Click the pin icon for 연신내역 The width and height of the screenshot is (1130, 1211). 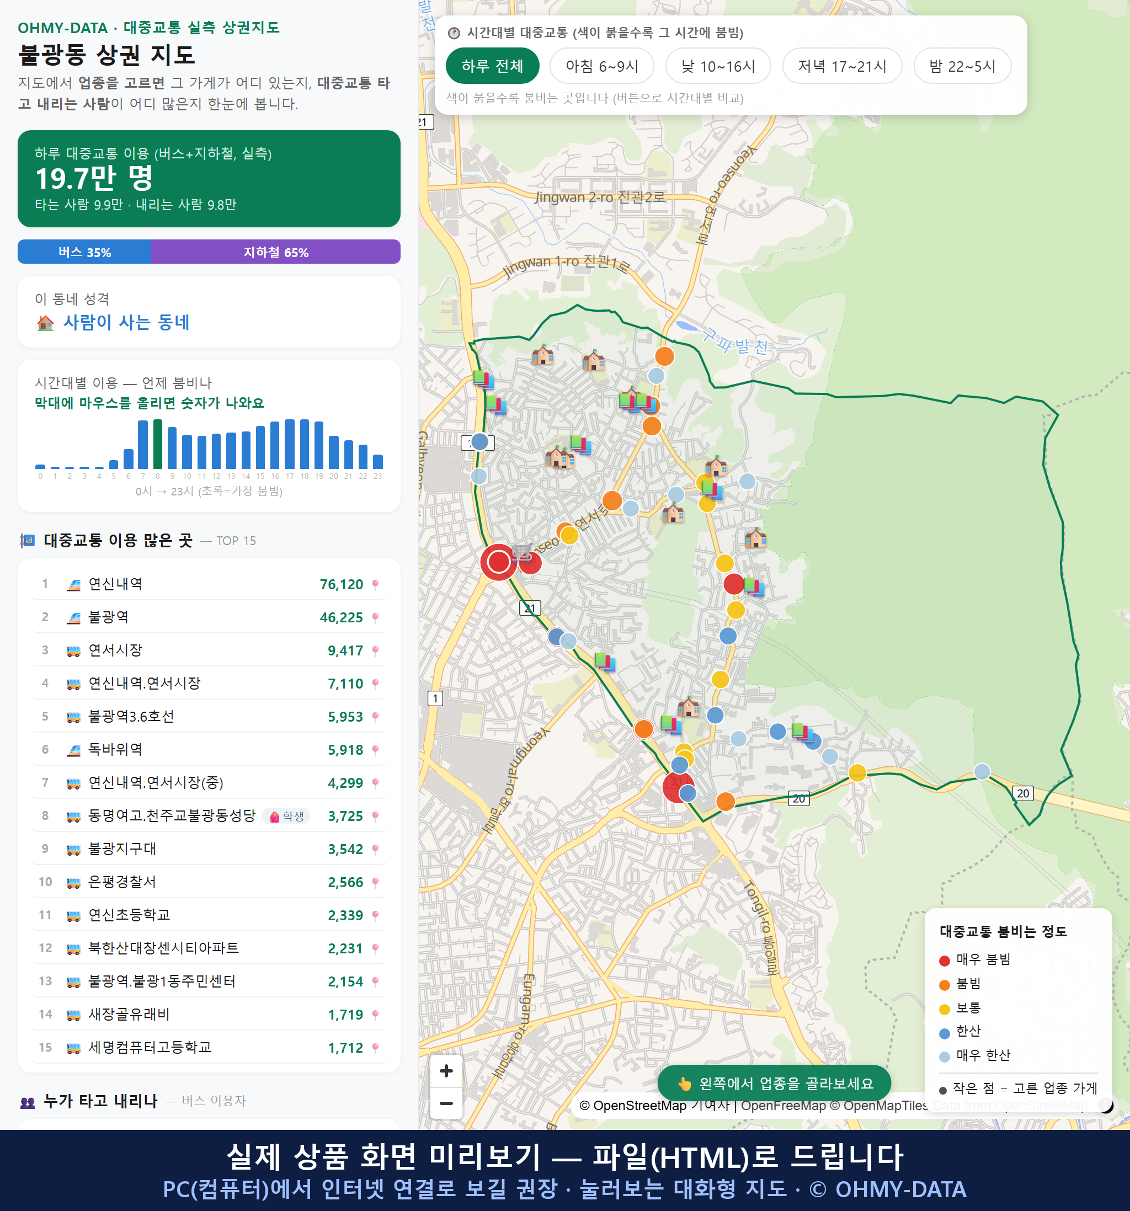pos(375,584)
